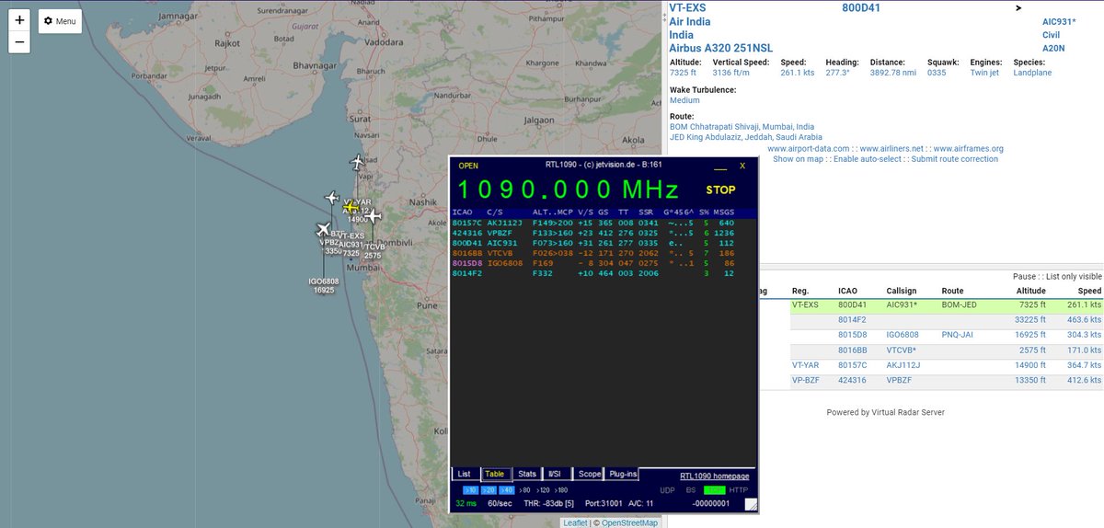1104x528 pixels.
Task: Click OPEN in the RTL1090 window
Action: pyautogui.click(x=468, y=166)
